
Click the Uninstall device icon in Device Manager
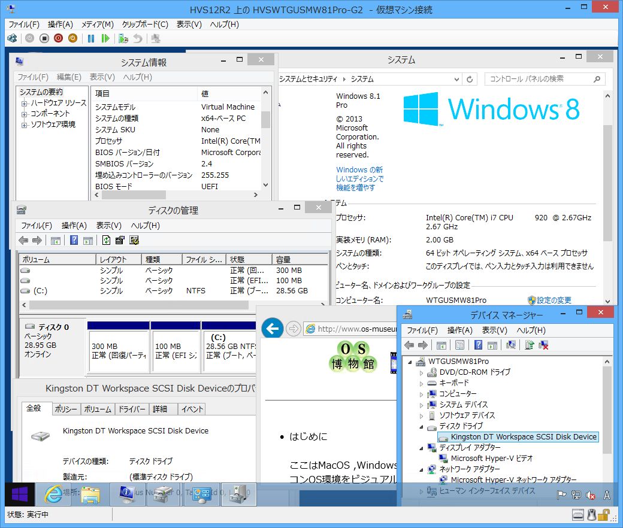click(543, 345)
